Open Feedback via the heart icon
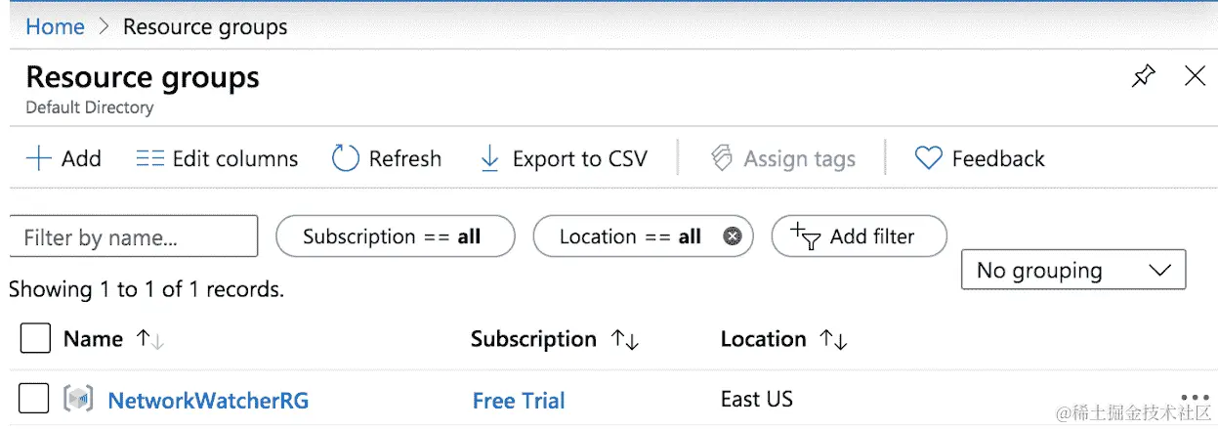This screenshot has width=1218, height=429. click(x=928, y=158)
